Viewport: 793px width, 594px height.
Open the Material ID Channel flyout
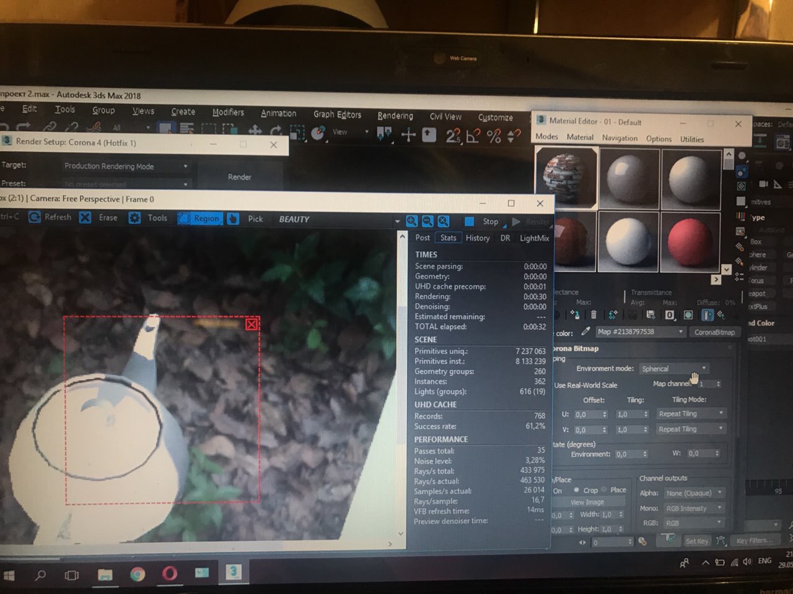[x=670, y=315]
